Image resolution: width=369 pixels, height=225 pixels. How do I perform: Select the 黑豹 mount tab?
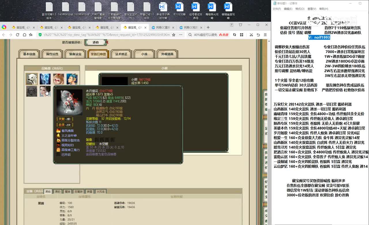point(58,192)
